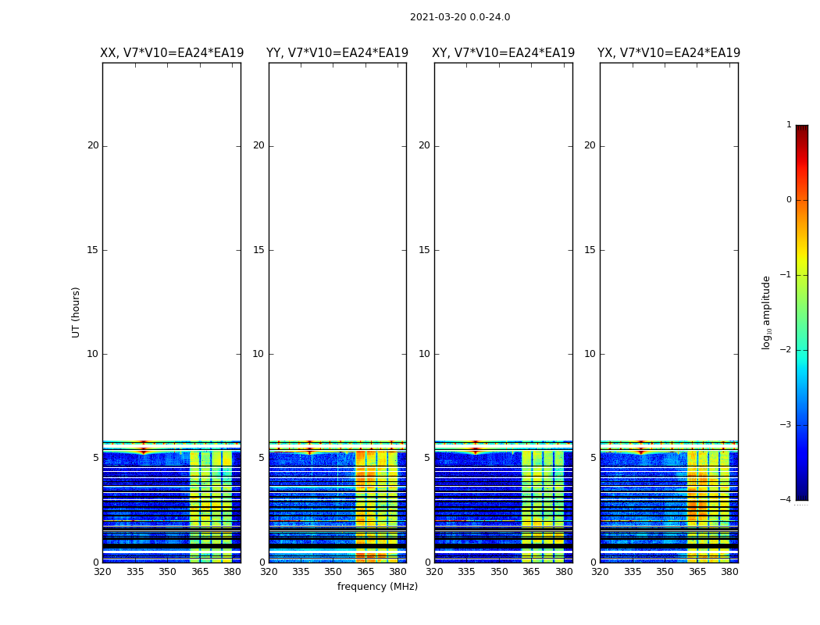Click the 15 tick label on XY y-axis
The height and width of the screenshot is (625, 820).
click(424, 250)
